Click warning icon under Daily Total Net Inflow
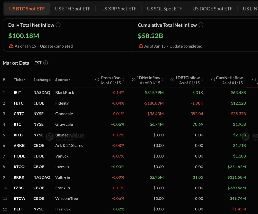 11,46
